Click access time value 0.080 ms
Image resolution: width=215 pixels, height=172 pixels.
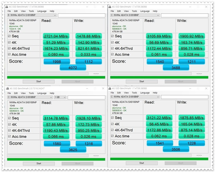pos(56,54)
